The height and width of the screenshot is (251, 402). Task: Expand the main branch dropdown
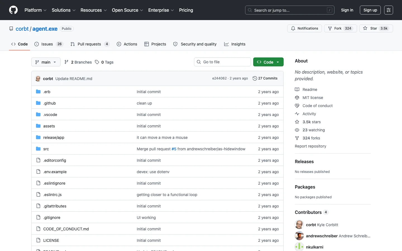pyautogui.click(x=46, y=62)
